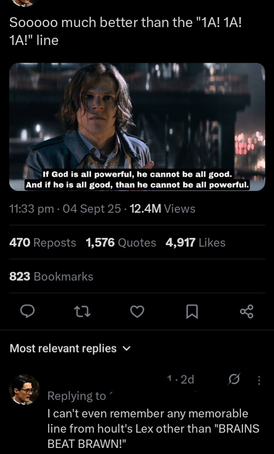Tap the repost arrows icon

(82, 312)
